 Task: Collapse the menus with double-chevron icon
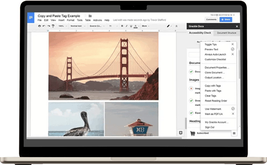(176, 26)
